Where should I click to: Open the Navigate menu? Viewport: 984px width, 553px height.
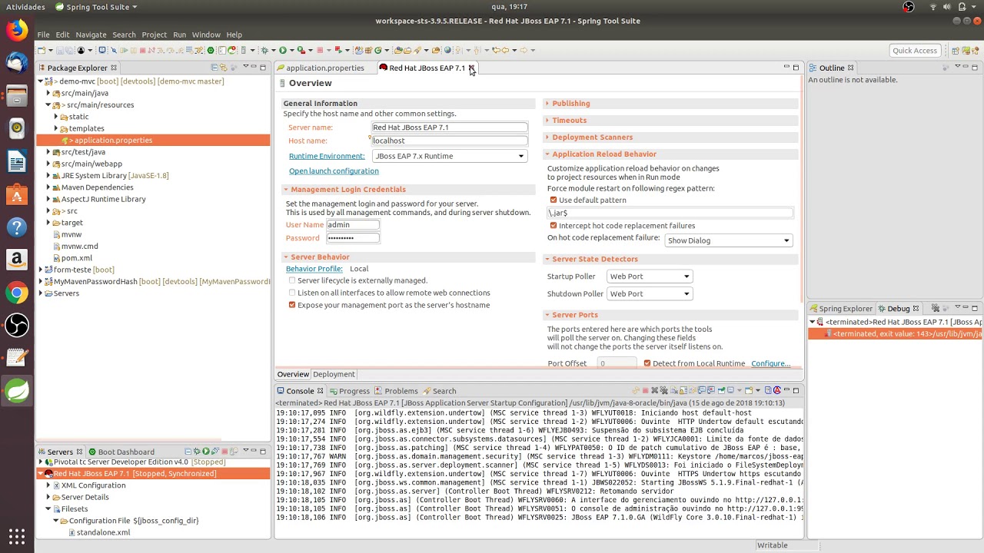tap(91, 35)
